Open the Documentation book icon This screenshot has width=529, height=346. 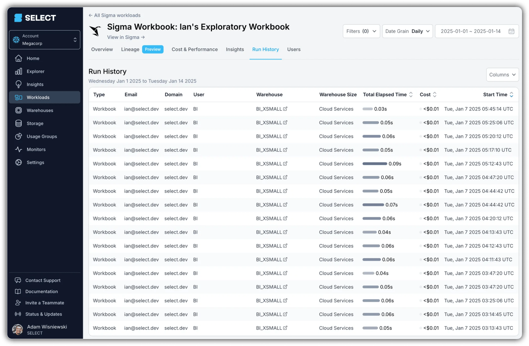(18, 291)
